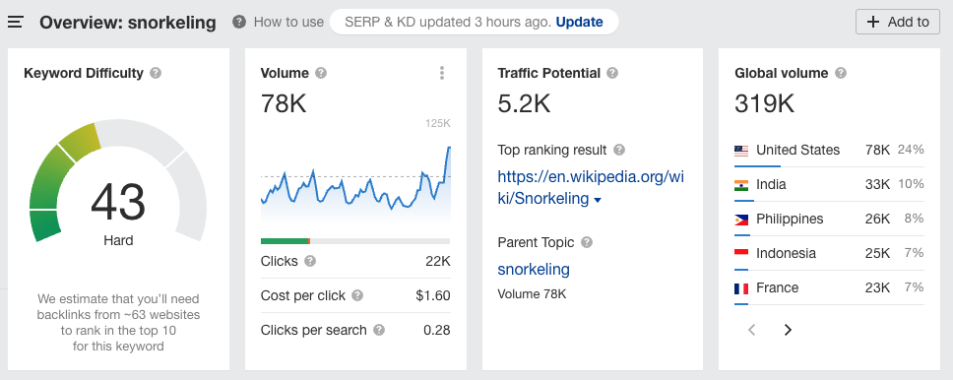
Task: Select the 319K global volume value
Action: (765, 103)
